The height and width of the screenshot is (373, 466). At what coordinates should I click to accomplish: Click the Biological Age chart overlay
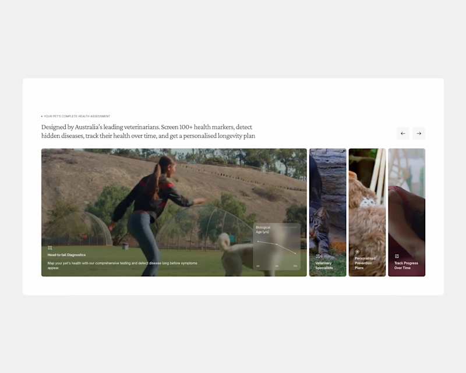click(277, 247)
